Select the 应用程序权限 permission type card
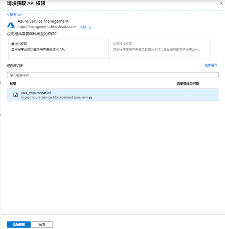Viewport: 225px width, 229px height. tap(160, 49)
